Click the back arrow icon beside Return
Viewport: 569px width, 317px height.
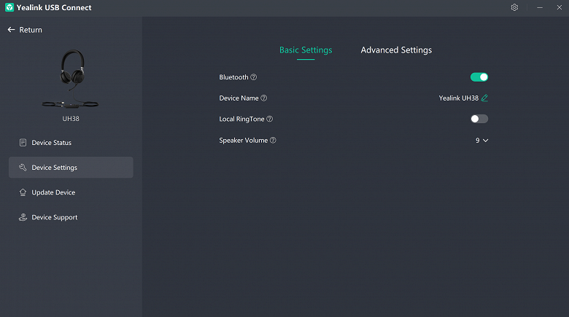click(x=11, y=30)
